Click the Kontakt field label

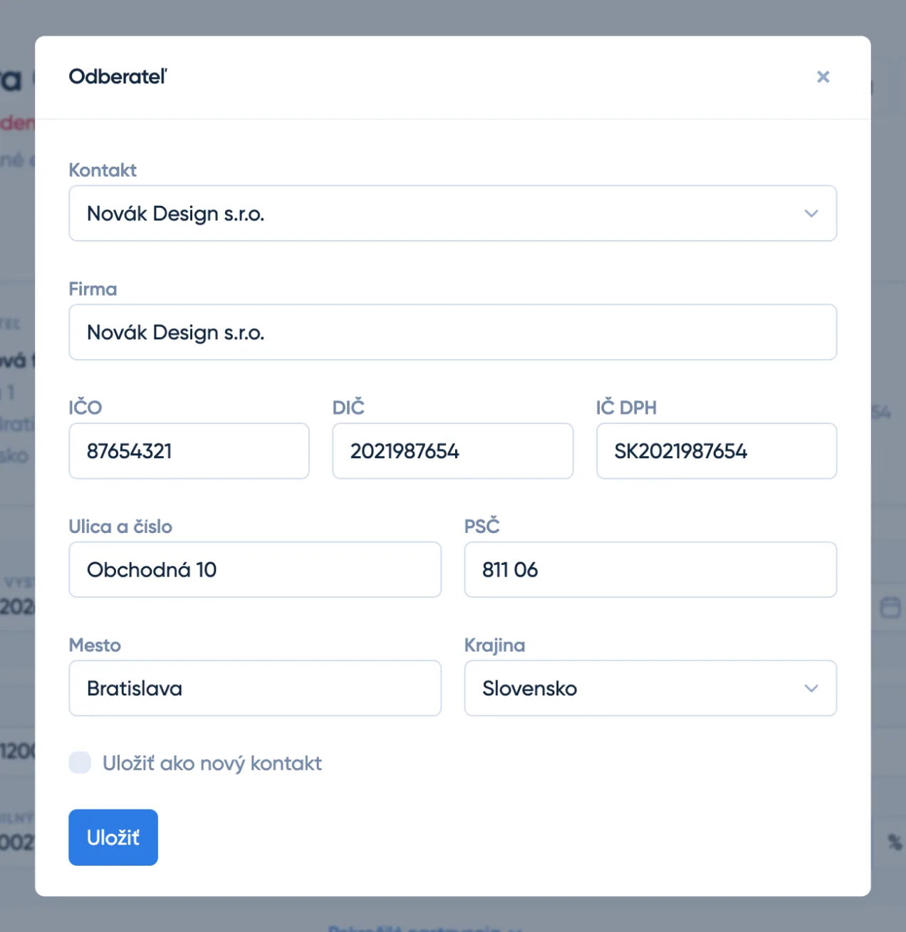103,170
